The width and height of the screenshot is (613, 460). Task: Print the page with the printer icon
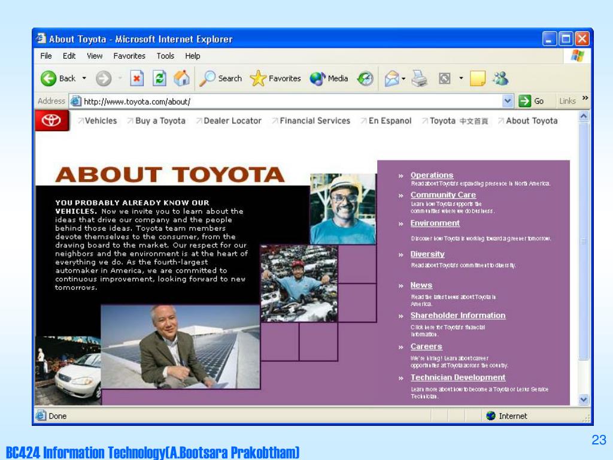click(x=420, y=78)
